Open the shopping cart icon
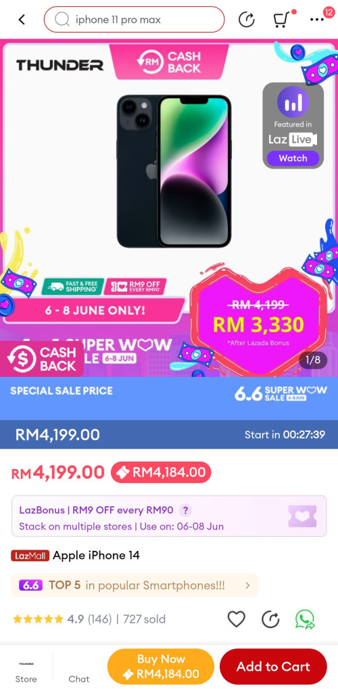This screenshot has height=689, width=338. click(280, 20)
